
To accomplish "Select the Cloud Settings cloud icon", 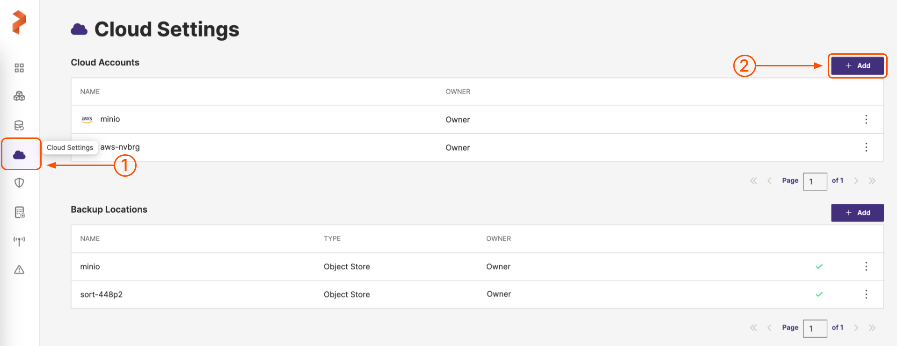I will pyautogui.click(x=20, y=155).
